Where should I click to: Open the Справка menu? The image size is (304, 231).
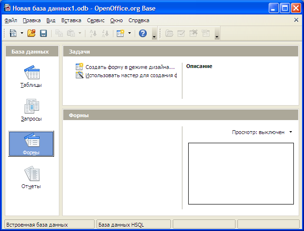click(139, 20)
